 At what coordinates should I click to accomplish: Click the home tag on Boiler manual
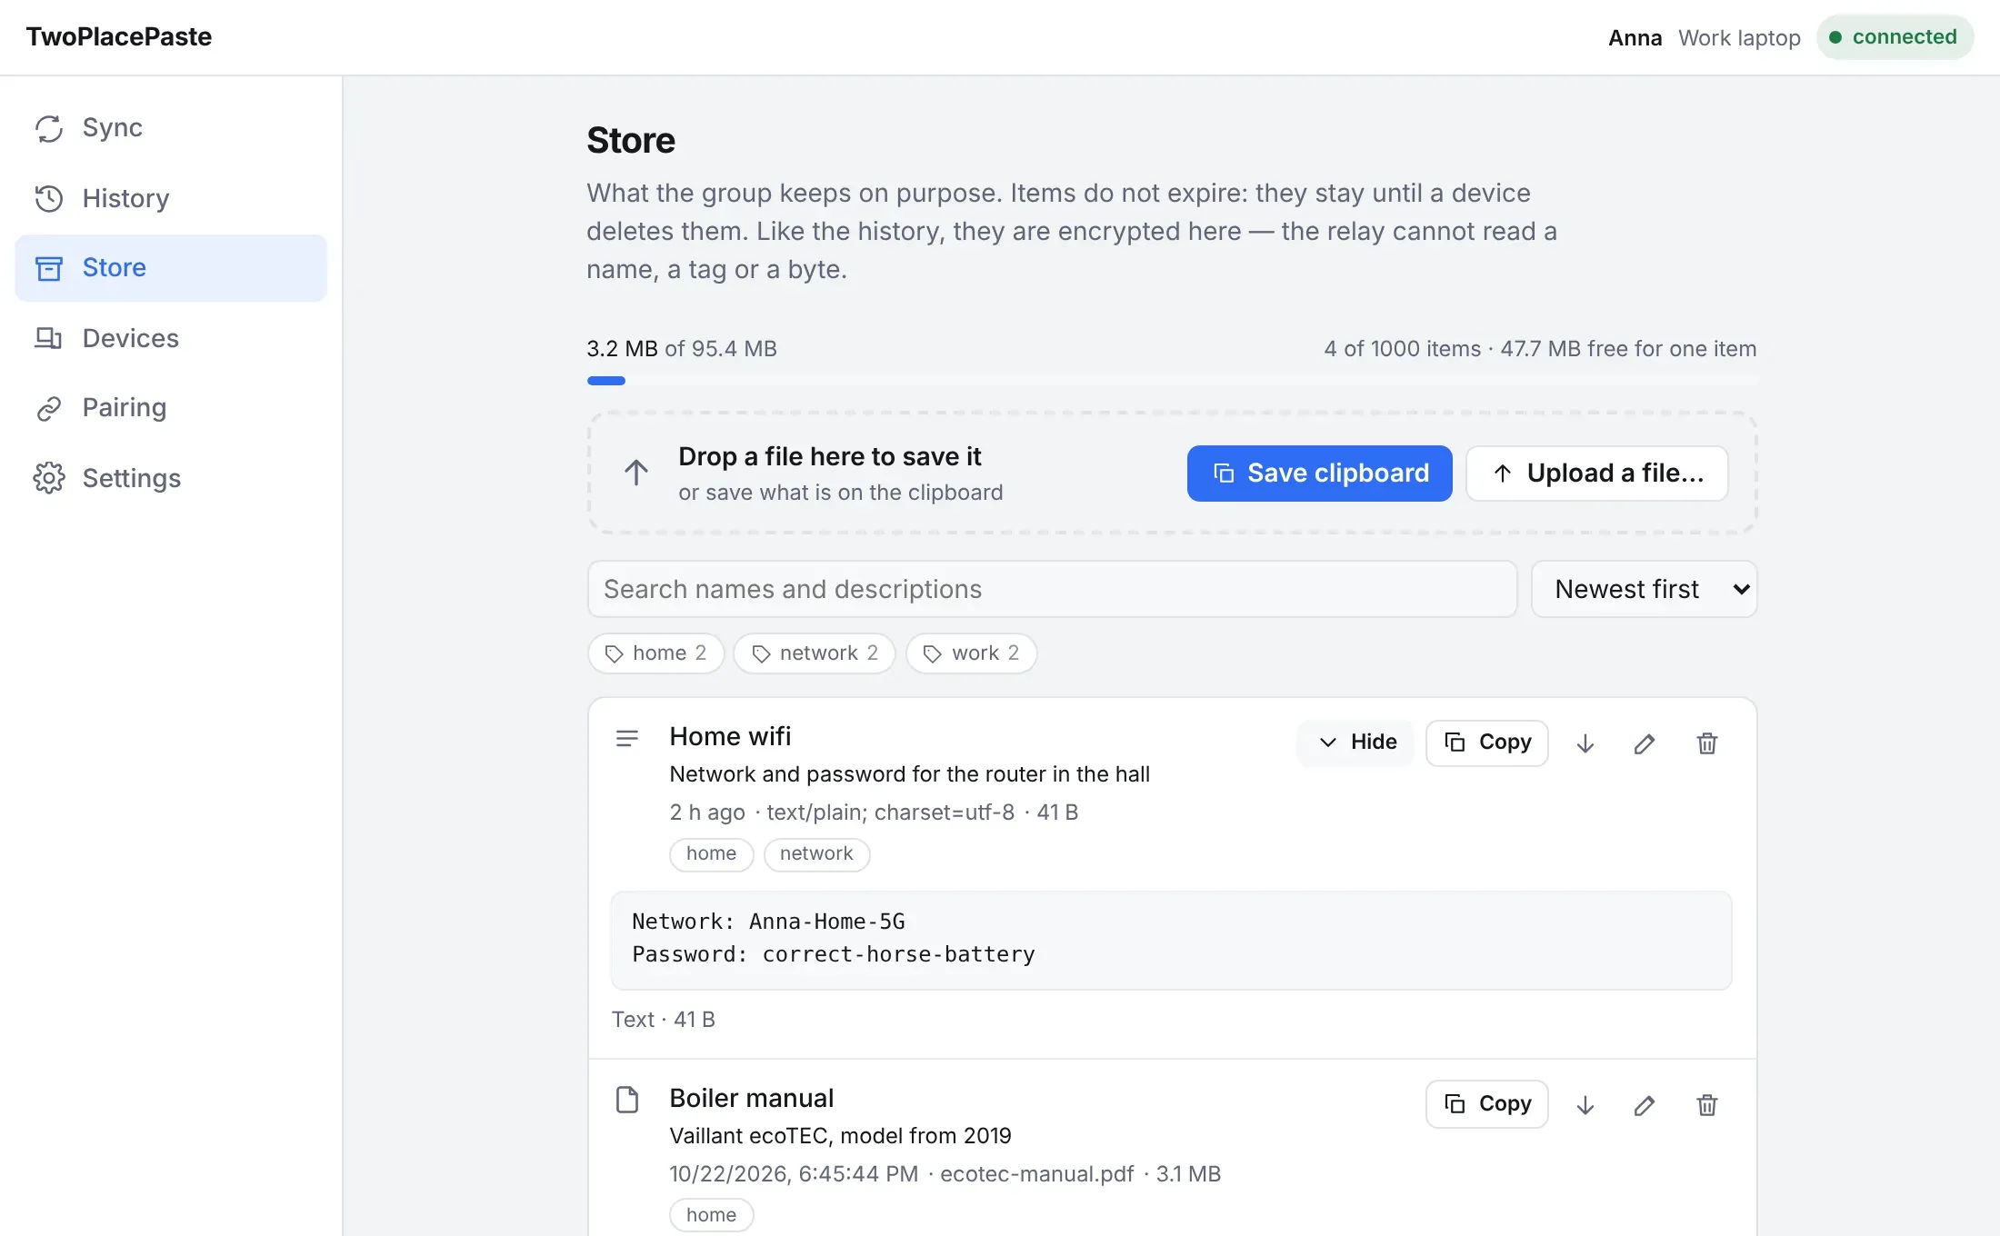(712, 1215)
